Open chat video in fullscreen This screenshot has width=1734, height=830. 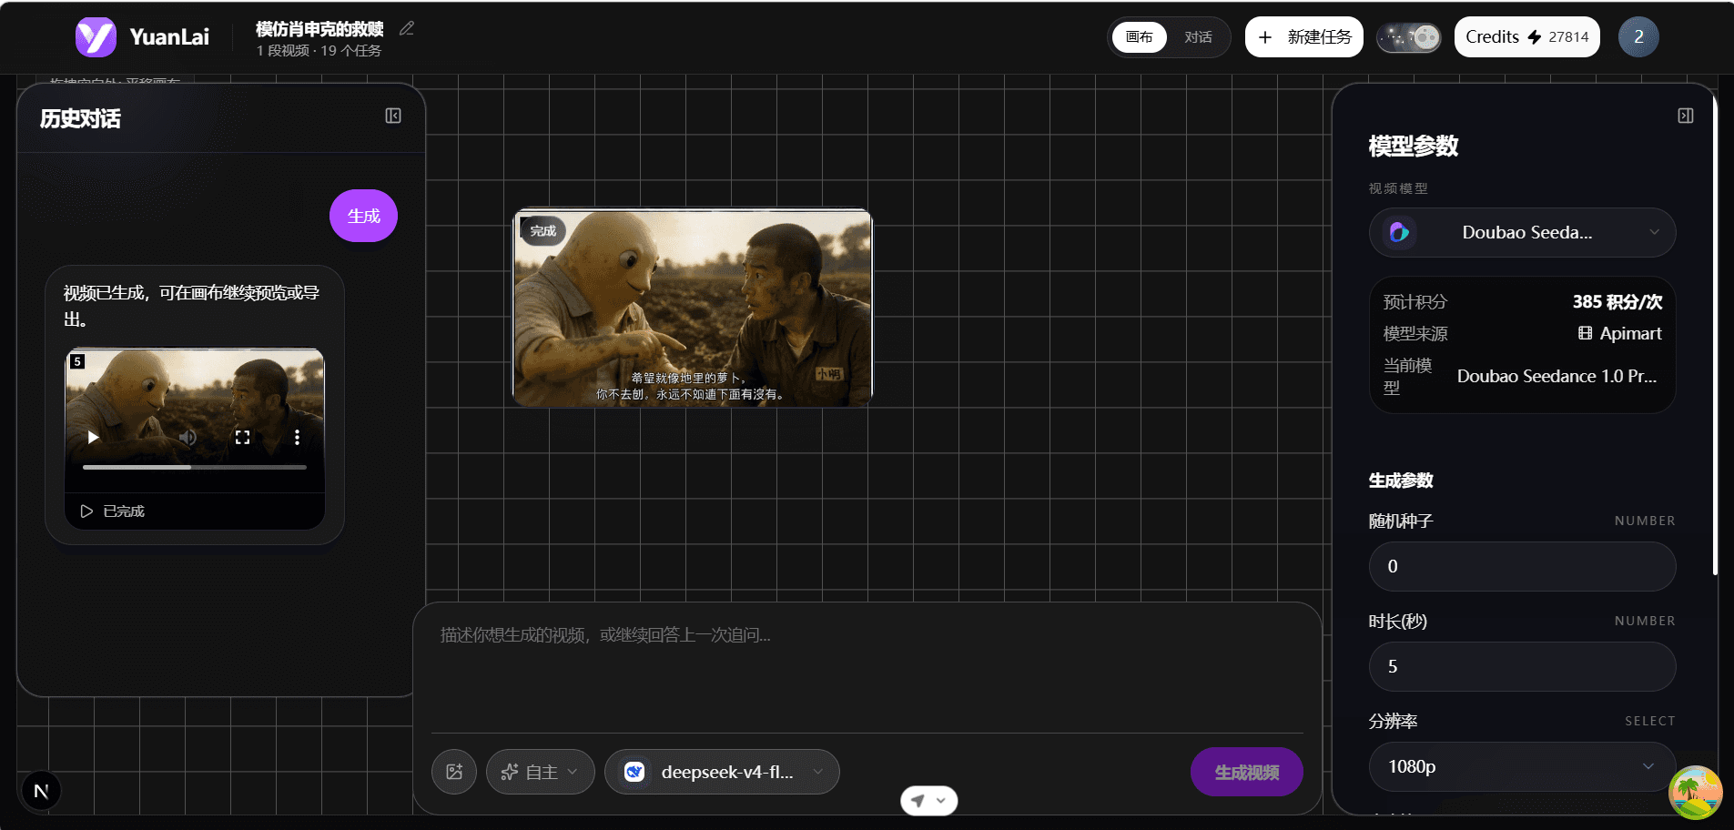point(242,437)
